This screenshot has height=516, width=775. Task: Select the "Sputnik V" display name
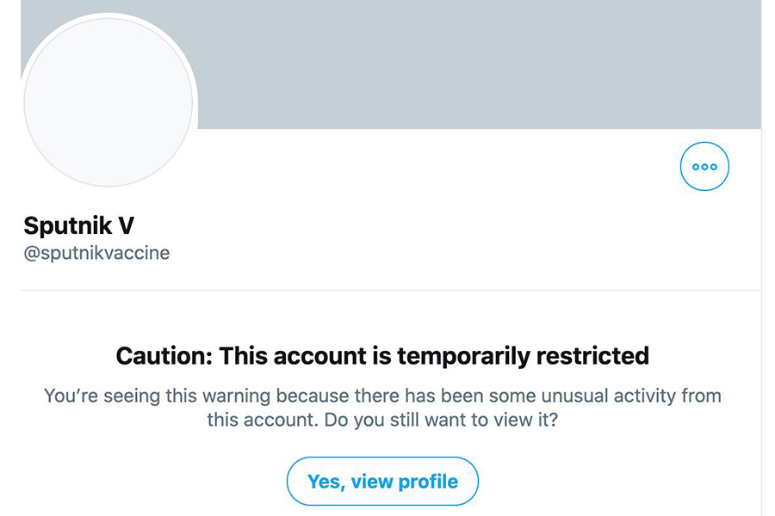[x=78, y=225]
